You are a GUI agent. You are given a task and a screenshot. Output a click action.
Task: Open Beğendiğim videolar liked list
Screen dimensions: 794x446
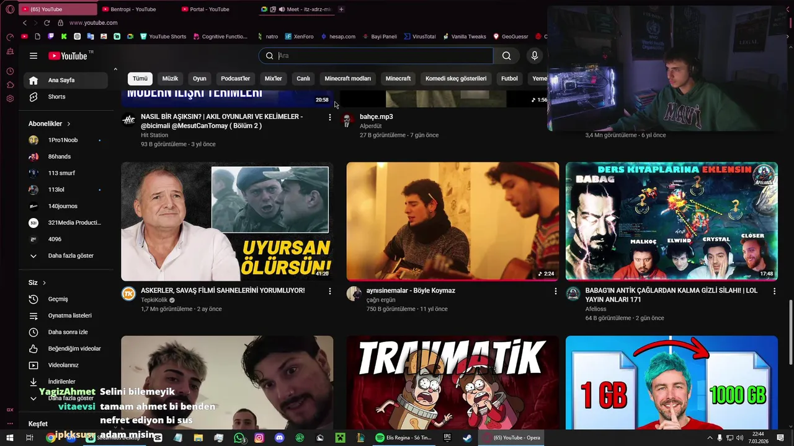66,349
